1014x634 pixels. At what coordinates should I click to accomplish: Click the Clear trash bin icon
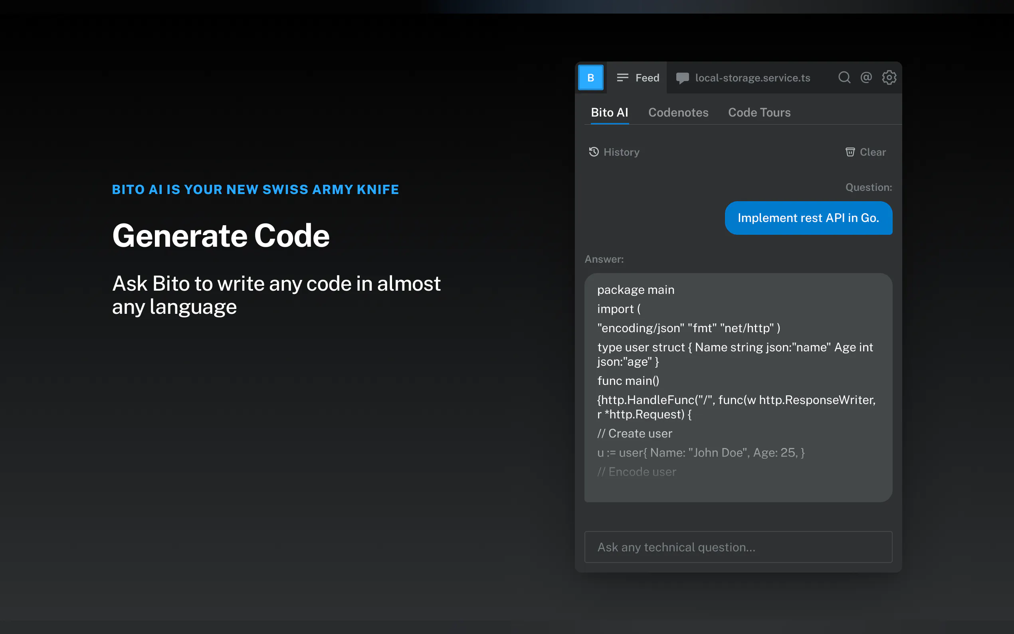point(850,152)
